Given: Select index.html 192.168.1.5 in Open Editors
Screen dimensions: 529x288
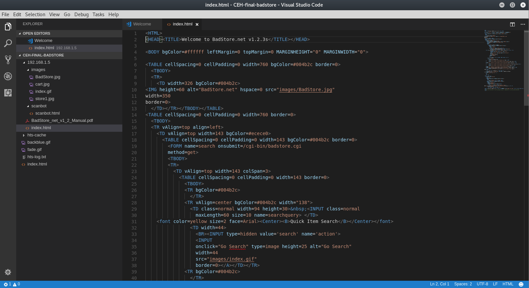Looking at the screenshot, I should pyautogui.click(x=69, y=48).
